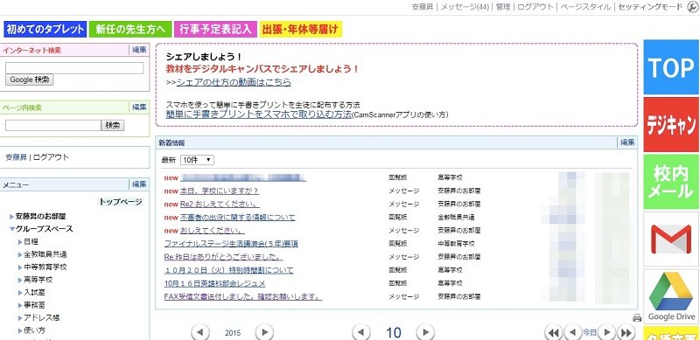Image resolution: width=700 pixels, height=340 pixels.
Task: Open the Google Drive tile
Action: 671,296
